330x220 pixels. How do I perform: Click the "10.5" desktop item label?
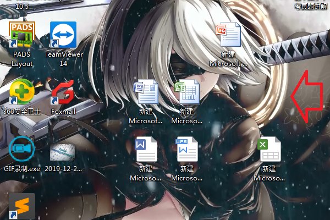[x=22, y=6]
